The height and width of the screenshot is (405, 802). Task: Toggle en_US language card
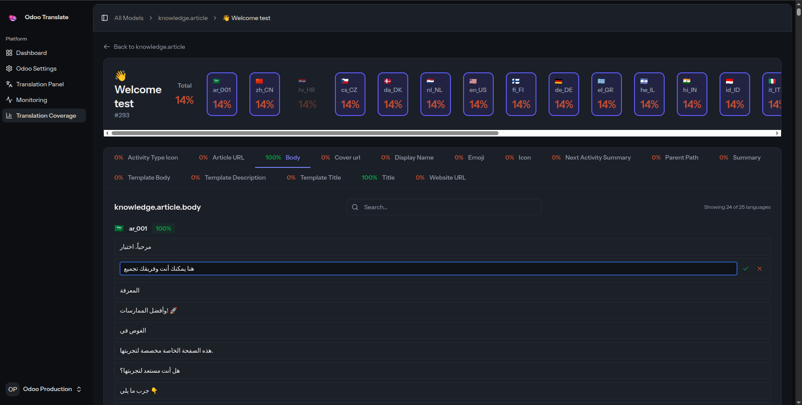(x=478, y=94)
